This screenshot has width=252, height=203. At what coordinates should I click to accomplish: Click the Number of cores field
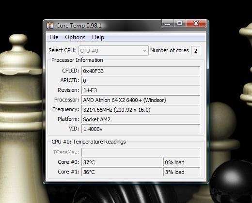196,51
